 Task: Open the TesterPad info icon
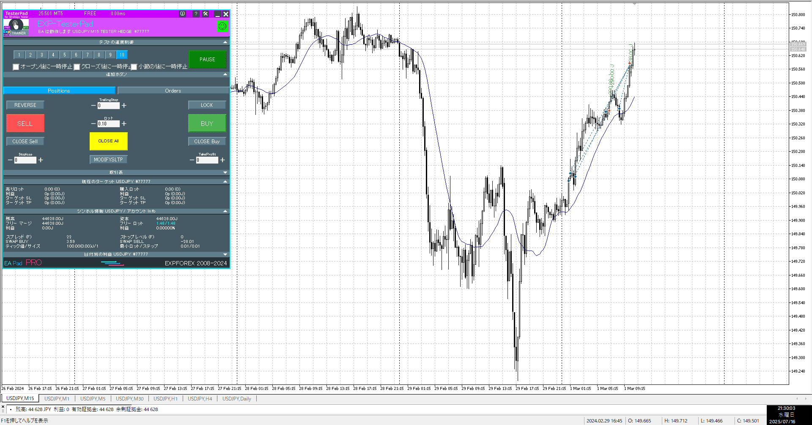(x=183, y=14)
